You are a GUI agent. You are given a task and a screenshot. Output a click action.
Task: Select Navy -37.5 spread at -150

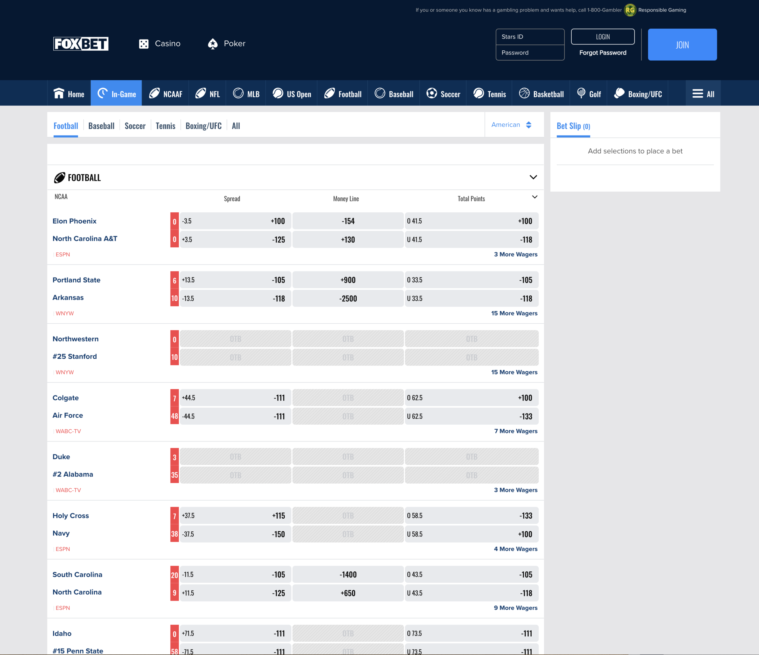235,534
